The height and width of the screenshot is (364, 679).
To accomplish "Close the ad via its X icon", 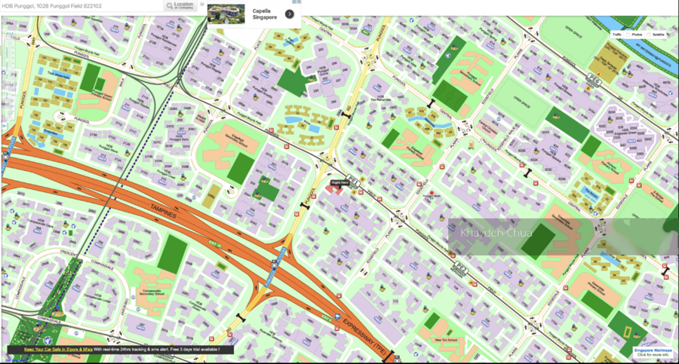I will click(x=299, y=2).
